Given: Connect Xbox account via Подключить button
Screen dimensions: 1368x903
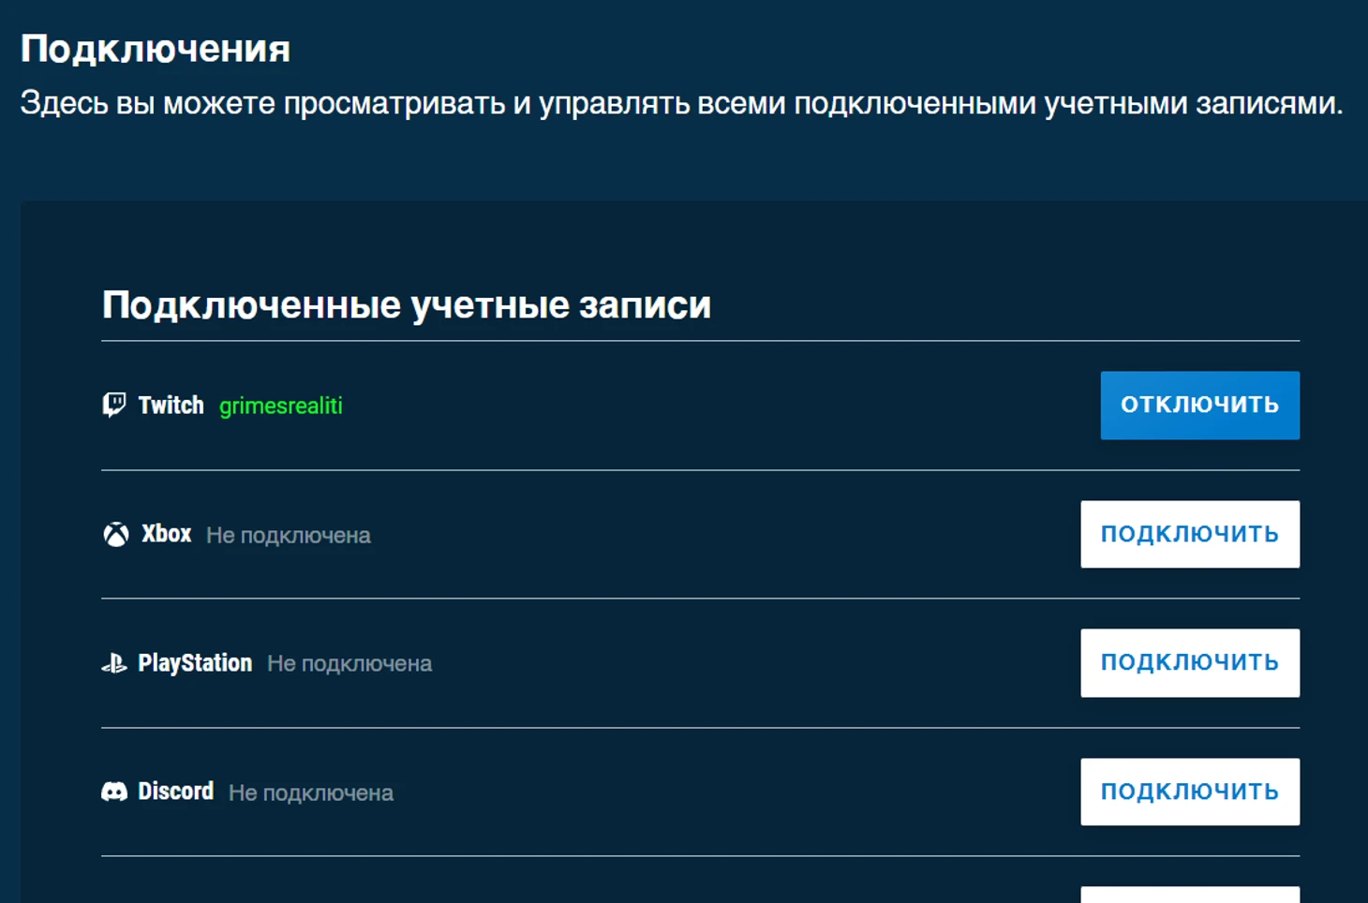Looking at the screenshot, I should (1189, 534).
